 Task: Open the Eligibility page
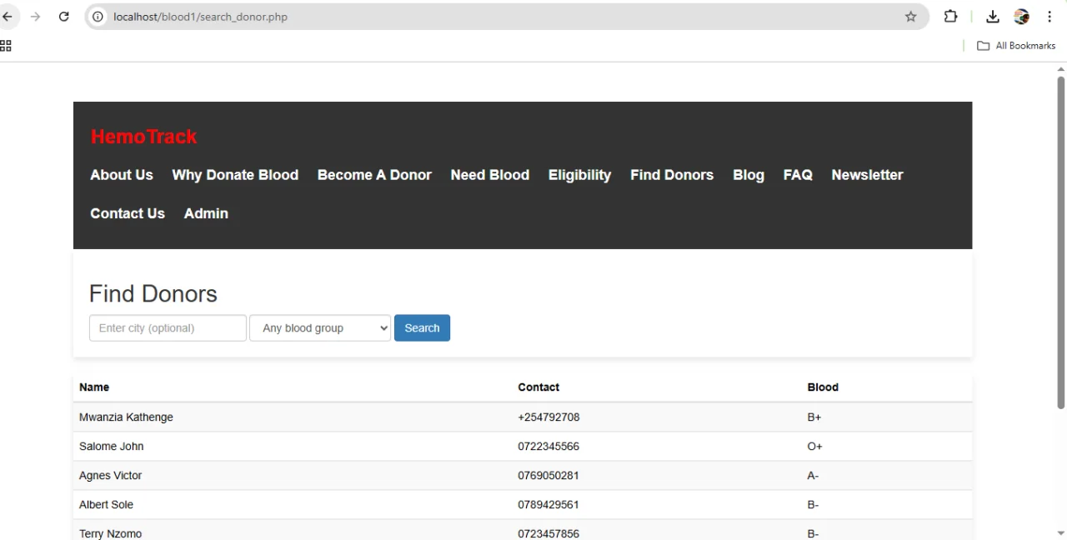coord(579,175)
